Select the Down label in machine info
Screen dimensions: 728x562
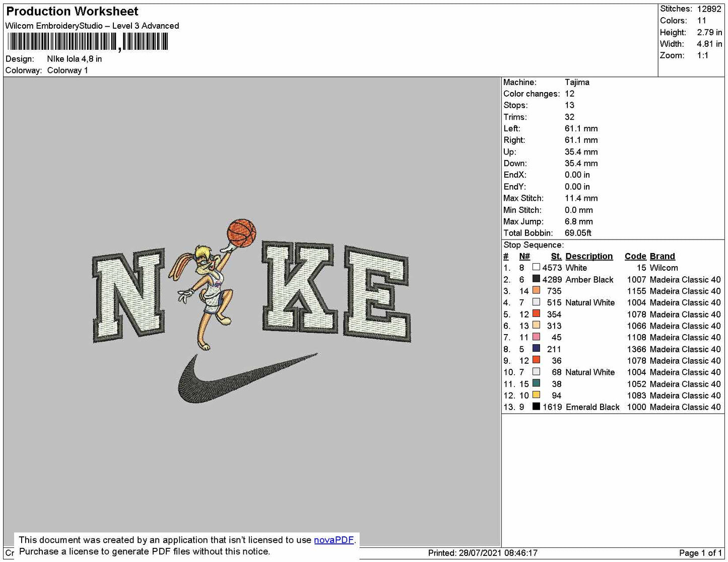515,164
